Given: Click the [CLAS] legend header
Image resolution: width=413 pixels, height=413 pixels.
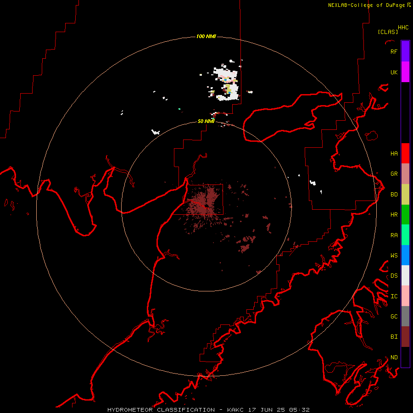Looking at the screenshot, I should 387,32.
